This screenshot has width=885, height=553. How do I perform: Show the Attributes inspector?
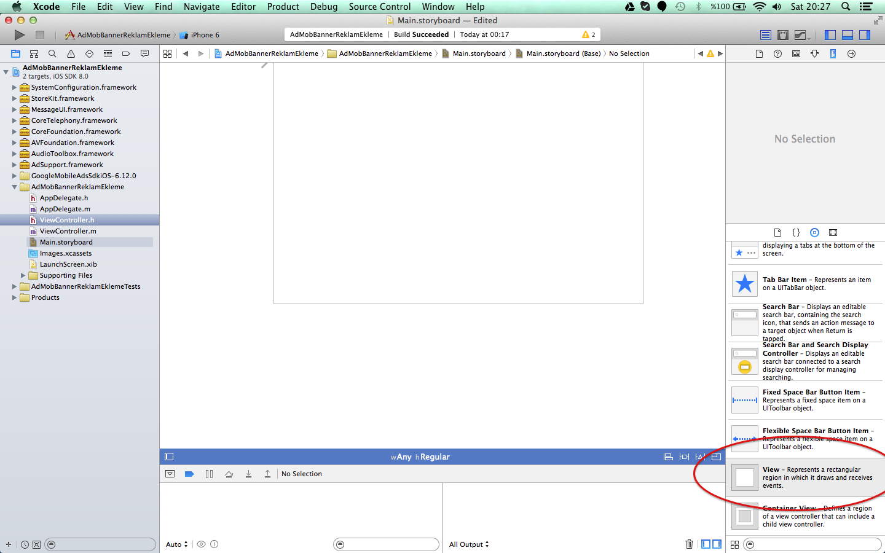point(814,53)
